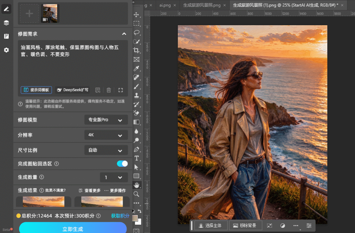Select the Rectangular Marquee tool
The width and height of the screenshot is (355, 233).
click(136, 24)
